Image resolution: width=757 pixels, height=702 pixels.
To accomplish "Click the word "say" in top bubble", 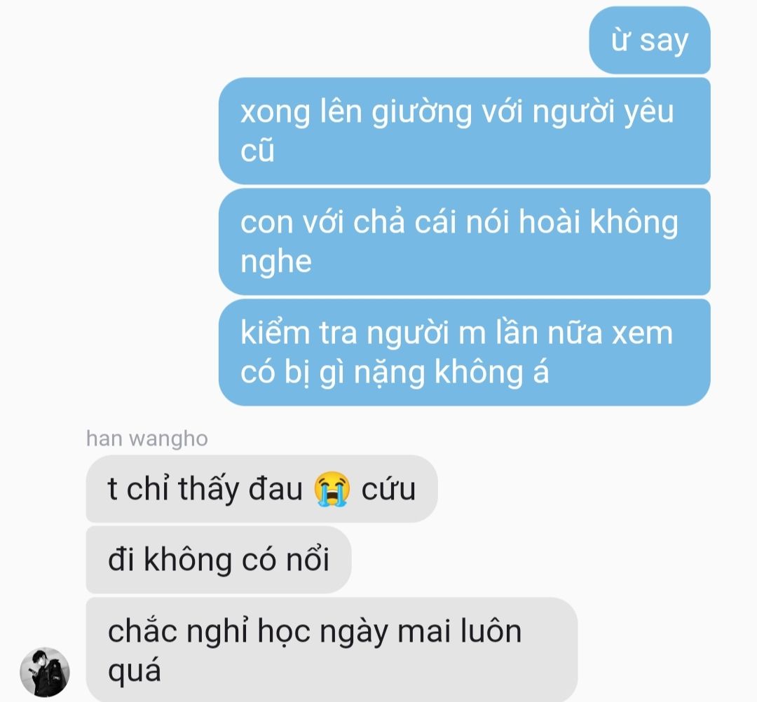I will tap(664, 43).
